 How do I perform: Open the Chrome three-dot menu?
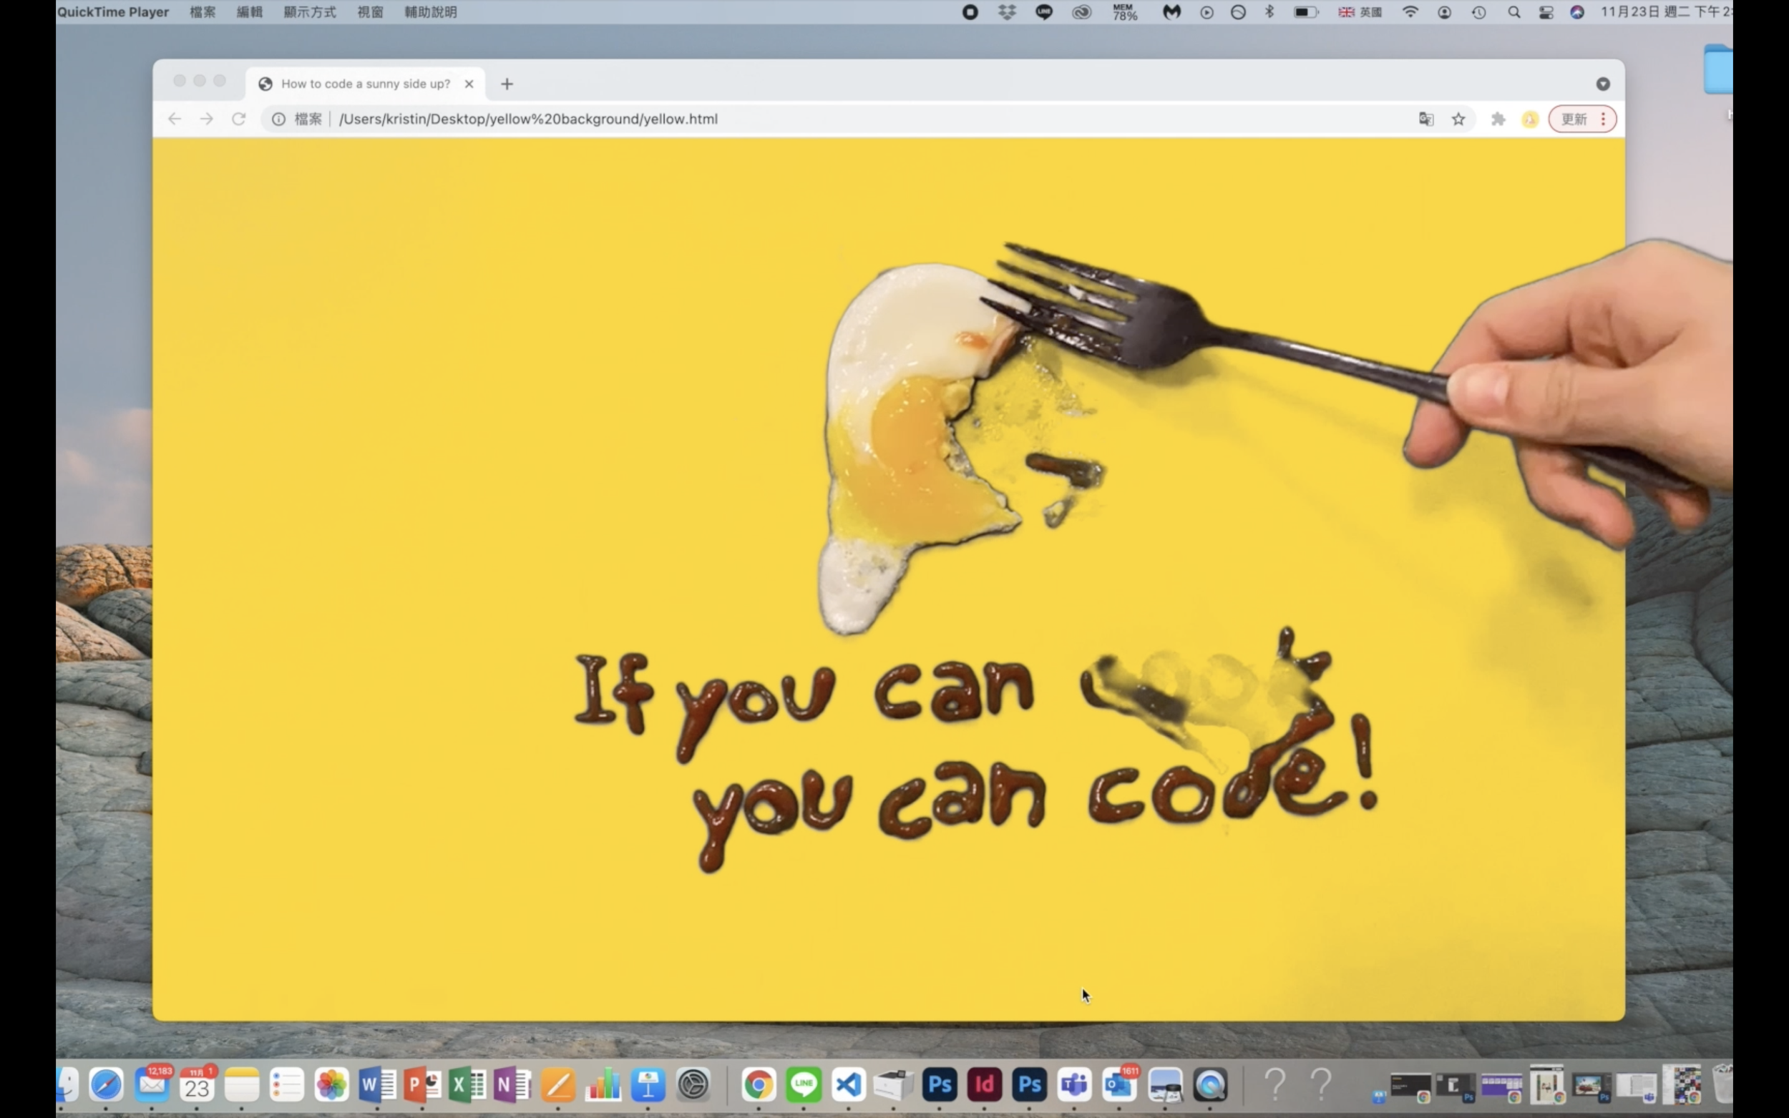point(1603,119)
